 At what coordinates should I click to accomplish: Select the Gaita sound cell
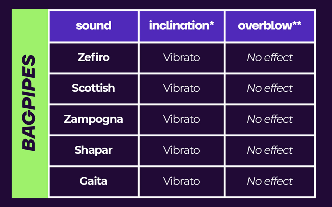click(93, 182)
